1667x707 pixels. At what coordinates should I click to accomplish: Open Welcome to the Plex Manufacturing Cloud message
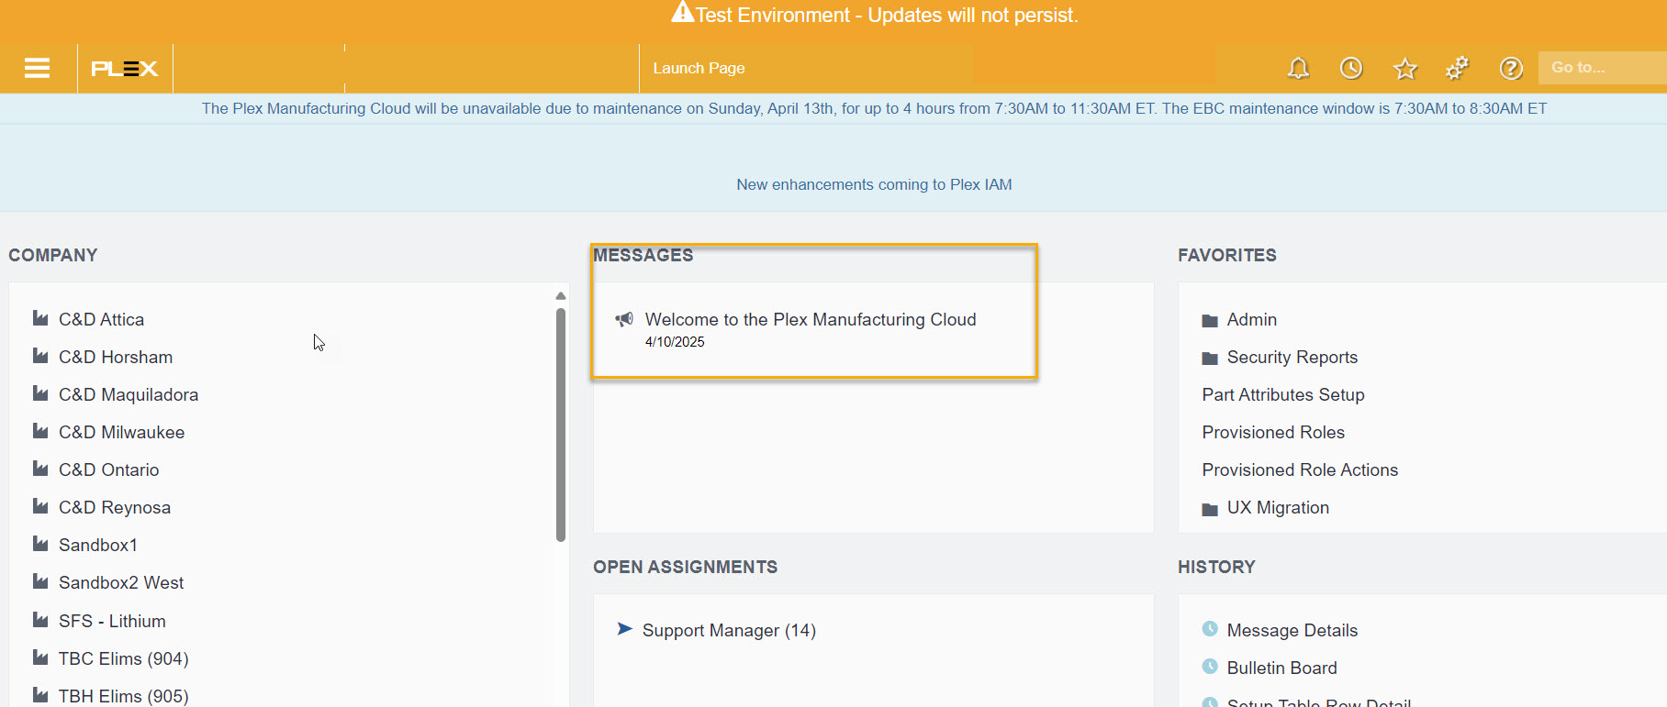click(x=811, y=319)
